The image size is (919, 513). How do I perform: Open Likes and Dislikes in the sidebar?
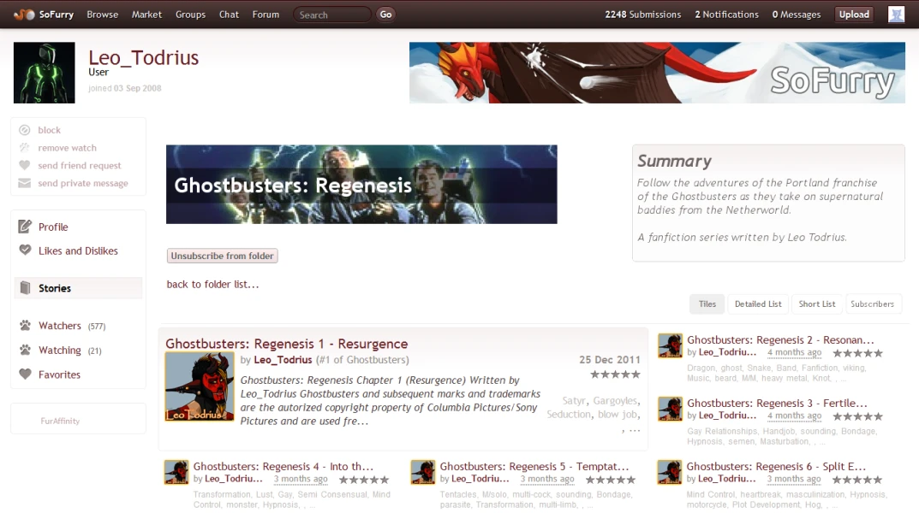(78, 251)
